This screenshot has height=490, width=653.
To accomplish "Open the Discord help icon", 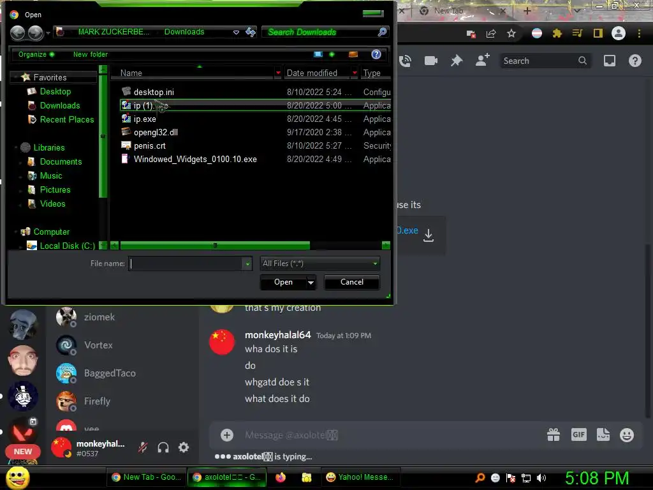I will point(635,61).
